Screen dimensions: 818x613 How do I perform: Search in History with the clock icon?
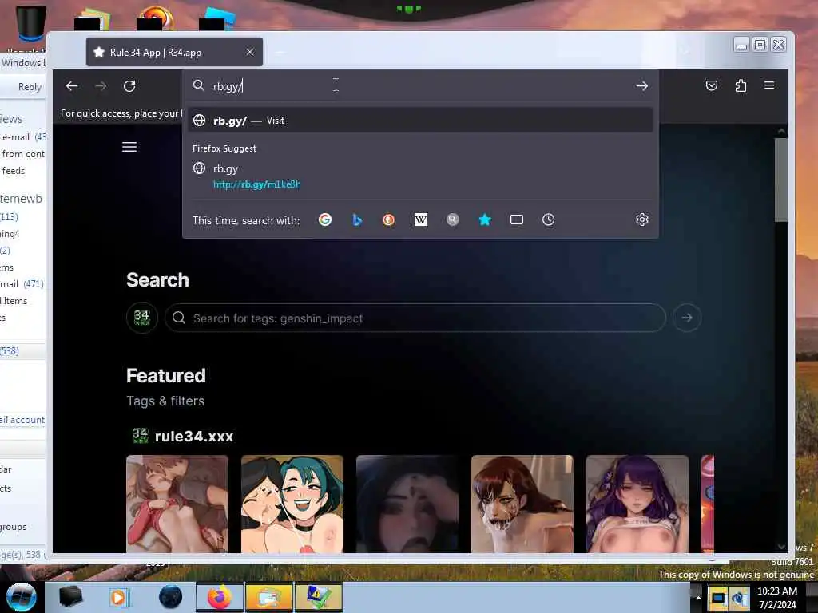coord(548,220)
